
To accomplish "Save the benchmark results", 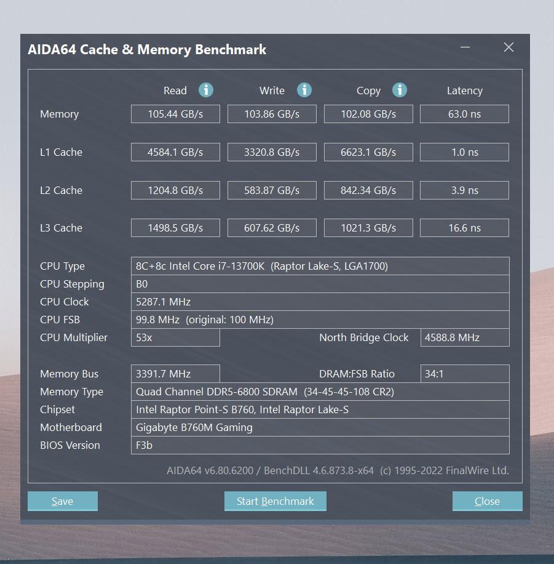I will [x=63, y=501].
